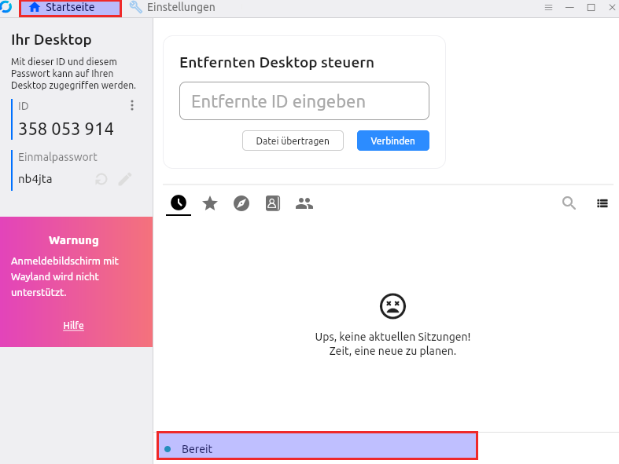This screenshot has height=464, width=619.
Task: Select the accessible devices group icon
Action: click(x=304, y=203)
